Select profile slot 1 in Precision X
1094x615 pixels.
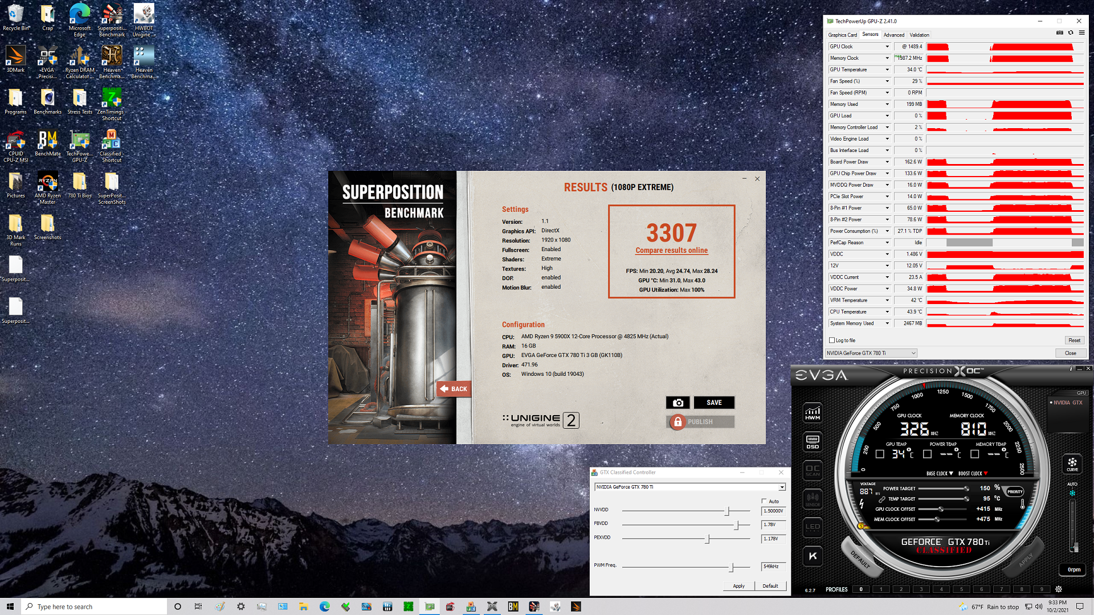pos(881,589)
